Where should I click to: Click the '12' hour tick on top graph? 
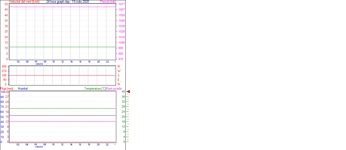tap(62, 62)
